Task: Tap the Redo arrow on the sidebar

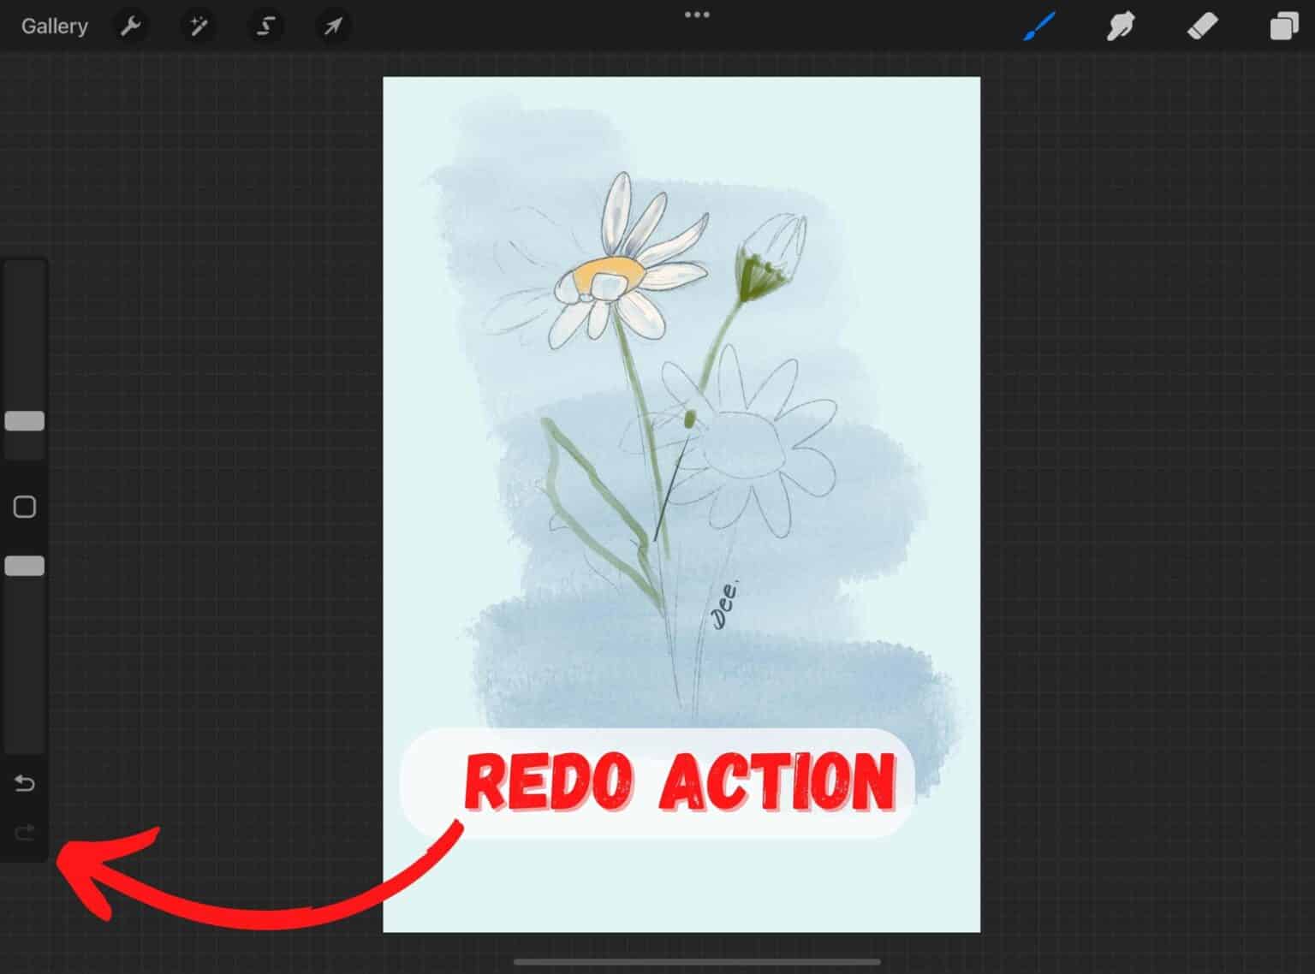Action: tap(24, 832)
